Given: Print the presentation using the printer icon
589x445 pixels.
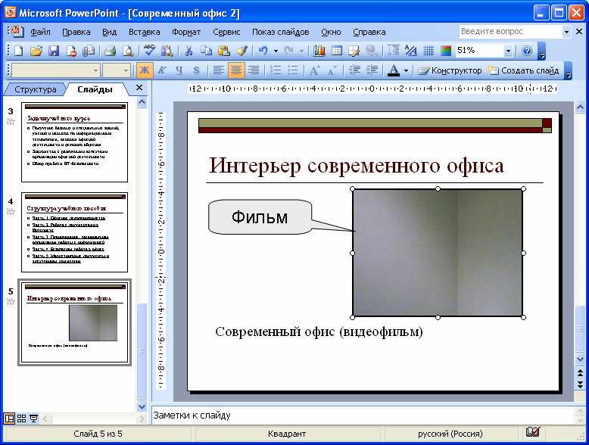Looking at the screenshot, I should [110, 51].
